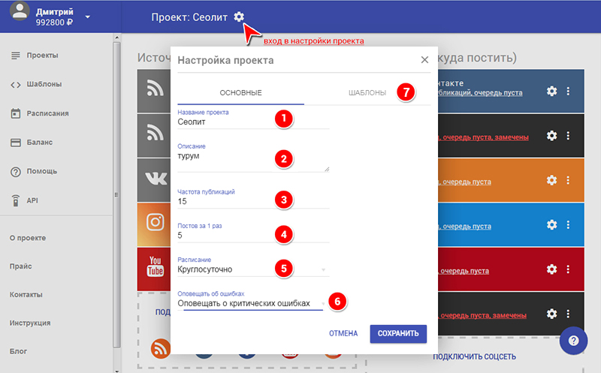Expand the Оповещать об ошибках dropdown
The width and height of the screenshot is (601, 373).
point(252,303)
